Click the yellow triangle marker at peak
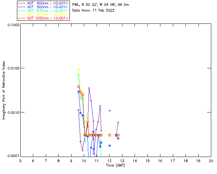217x174 pixels. 78,69
